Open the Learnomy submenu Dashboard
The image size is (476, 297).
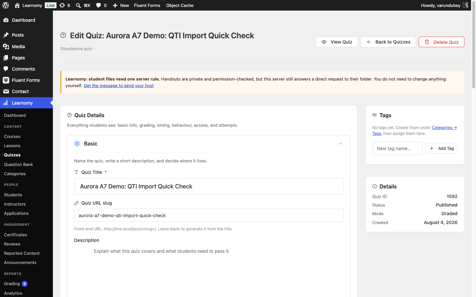(15, 115)
